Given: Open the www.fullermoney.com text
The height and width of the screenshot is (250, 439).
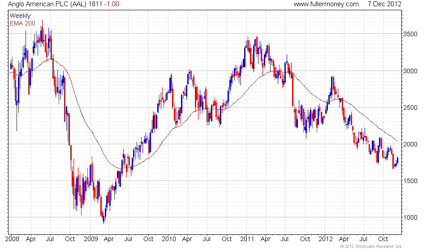Looking at the screenshot, I should [326, 4].
